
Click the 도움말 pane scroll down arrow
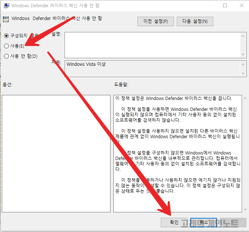click(245, 209)
